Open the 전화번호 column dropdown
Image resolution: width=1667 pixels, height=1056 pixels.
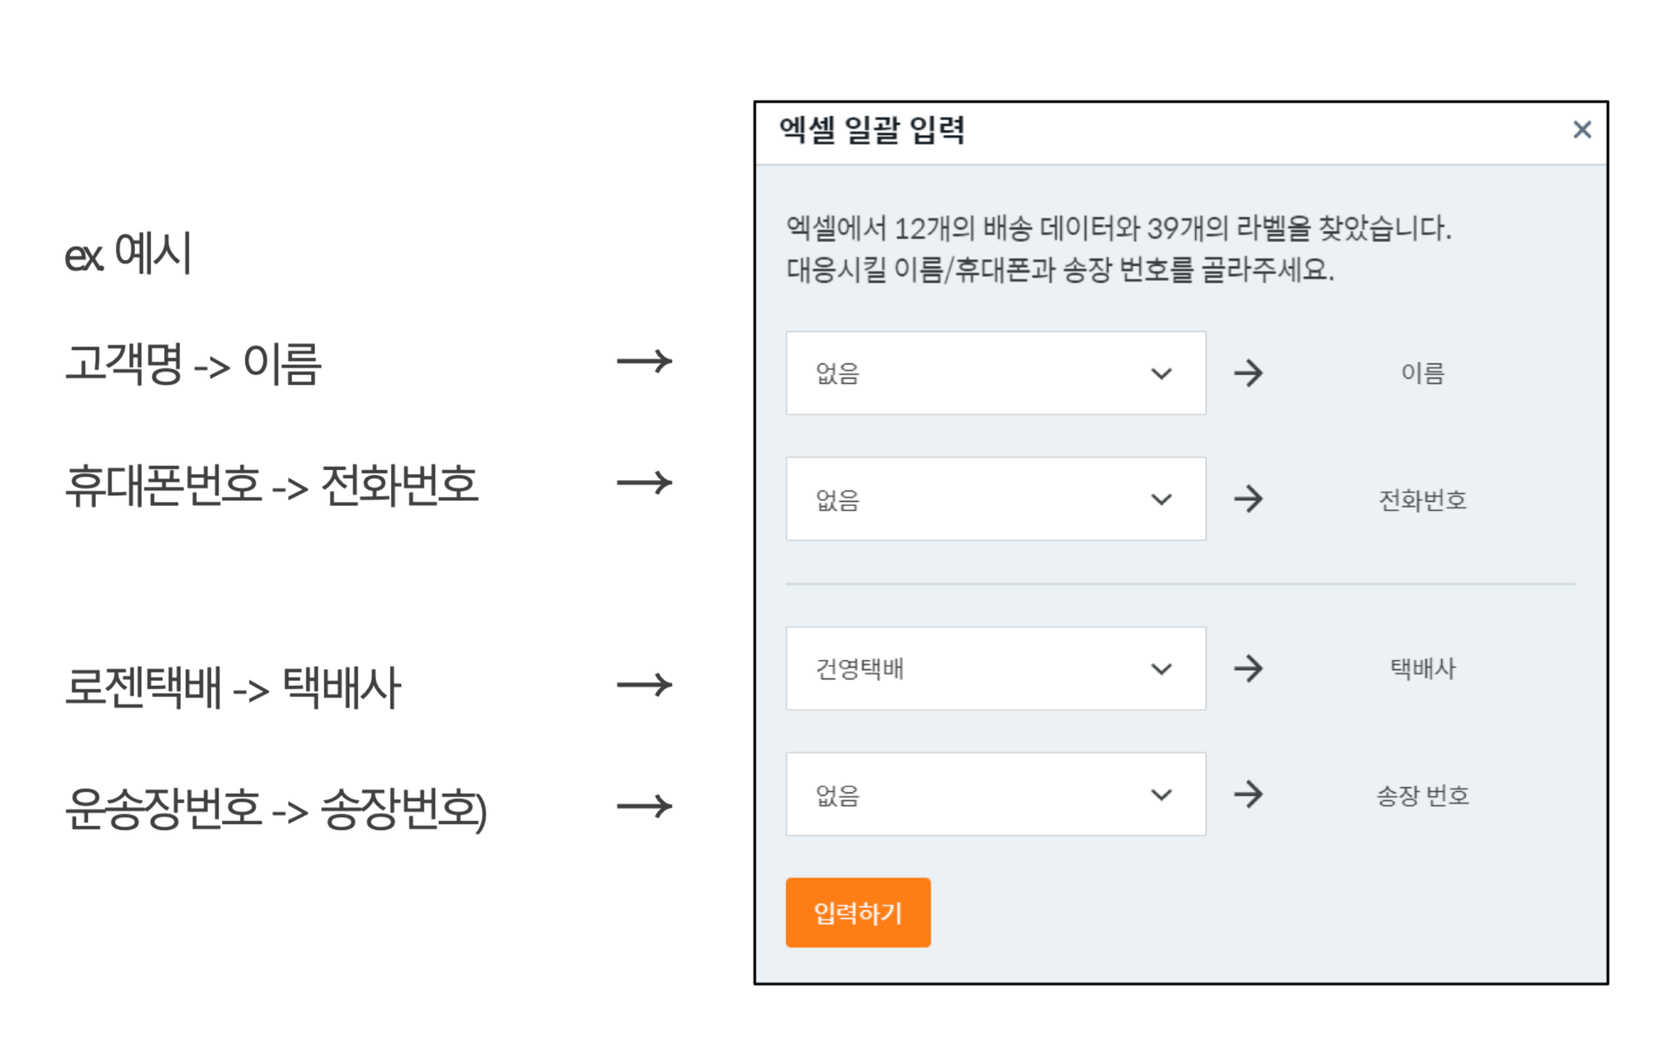coord(995,498)
